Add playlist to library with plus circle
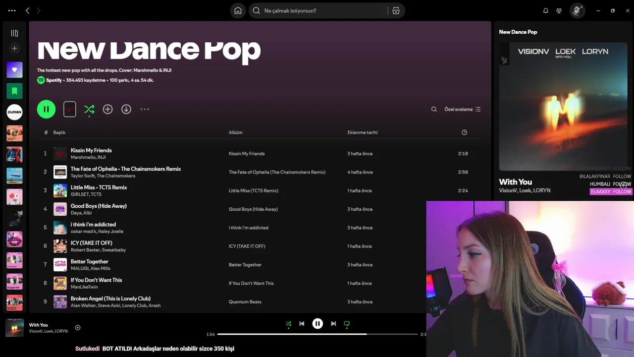Viewport: 634px width, 357px height. point(107,109)
